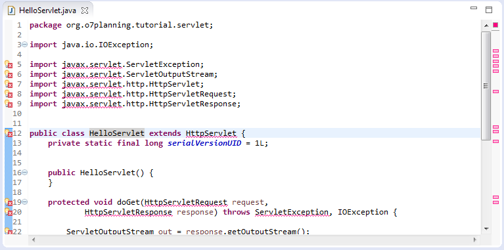Click Java file icon in HelloServlet tab

click(12, 10)
